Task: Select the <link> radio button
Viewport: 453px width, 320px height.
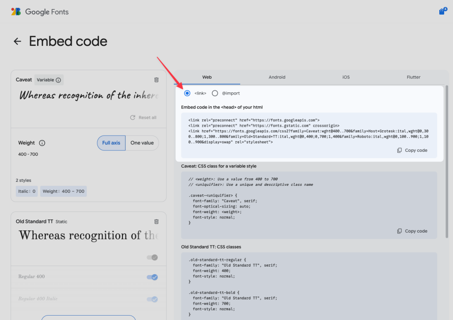Action: [187, 93]
